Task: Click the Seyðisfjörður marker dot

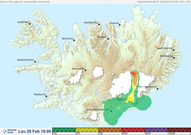Action: 174,50
